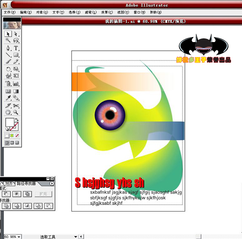Switch to the 对齐 tab
Image resolution: width=242 pixels, height=239 pixels.
pyautogui.click(x=9, y=183)
